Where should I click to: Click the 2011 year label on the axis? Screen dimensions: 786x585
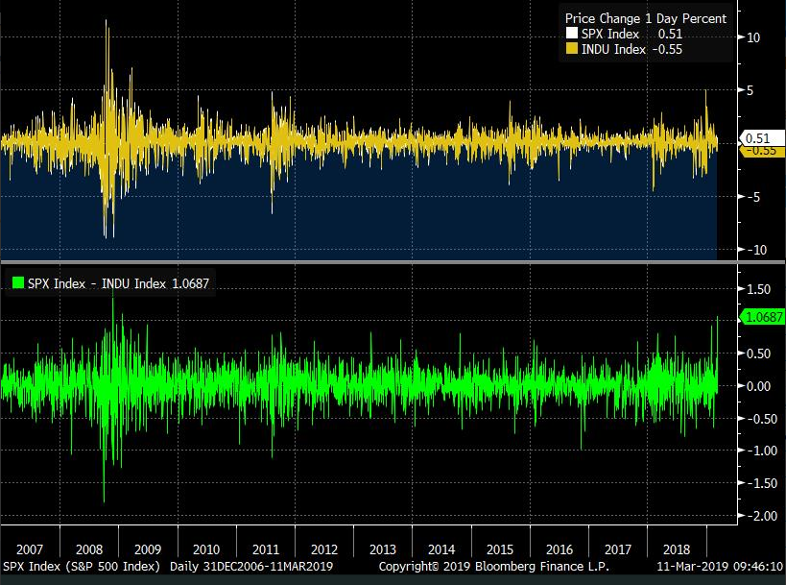[265, 549]
